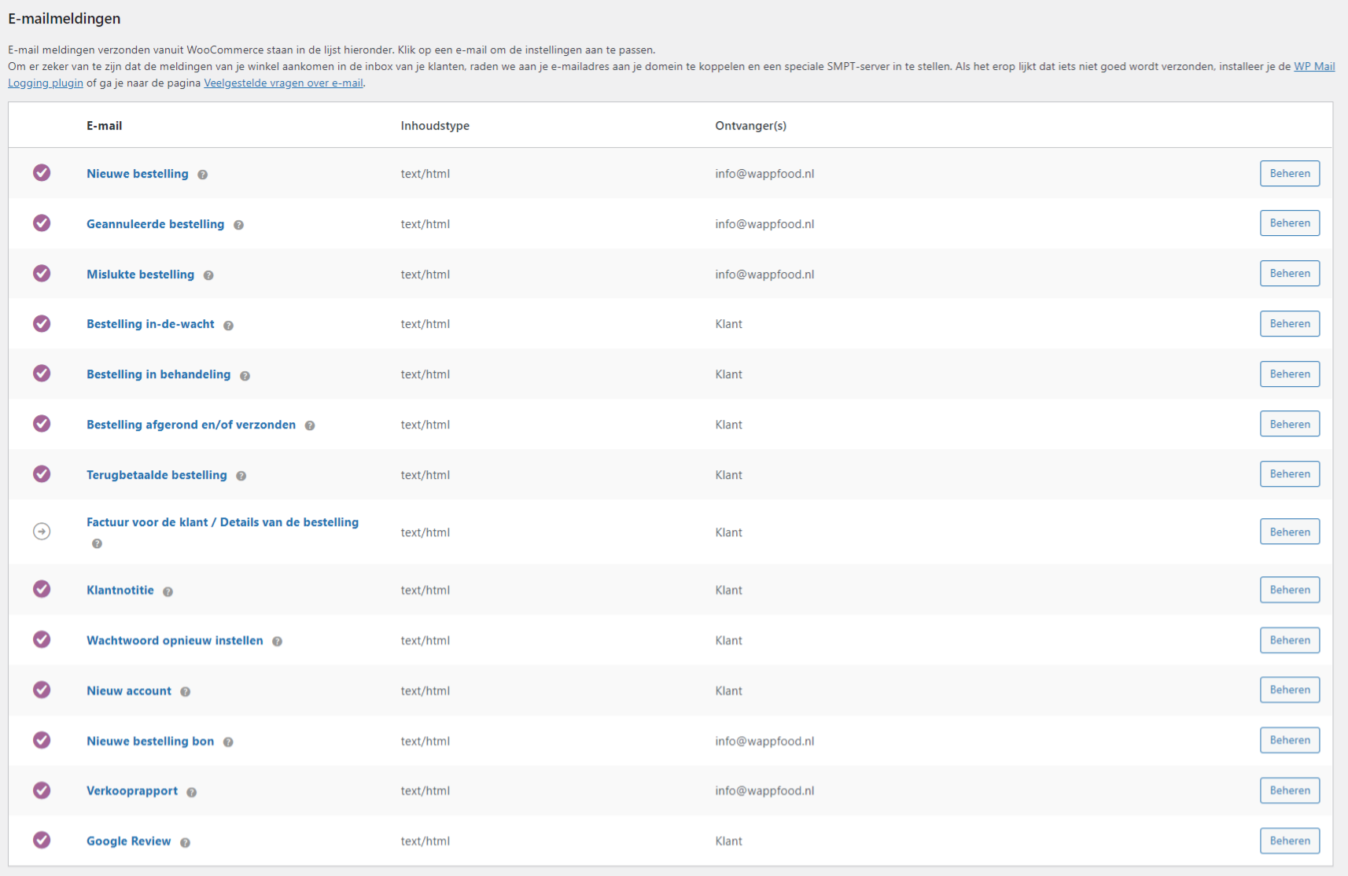The image size is (1348, 876).
Task: Click help icon beside Terugbetaalde bestelling
Action: (241, 476)
